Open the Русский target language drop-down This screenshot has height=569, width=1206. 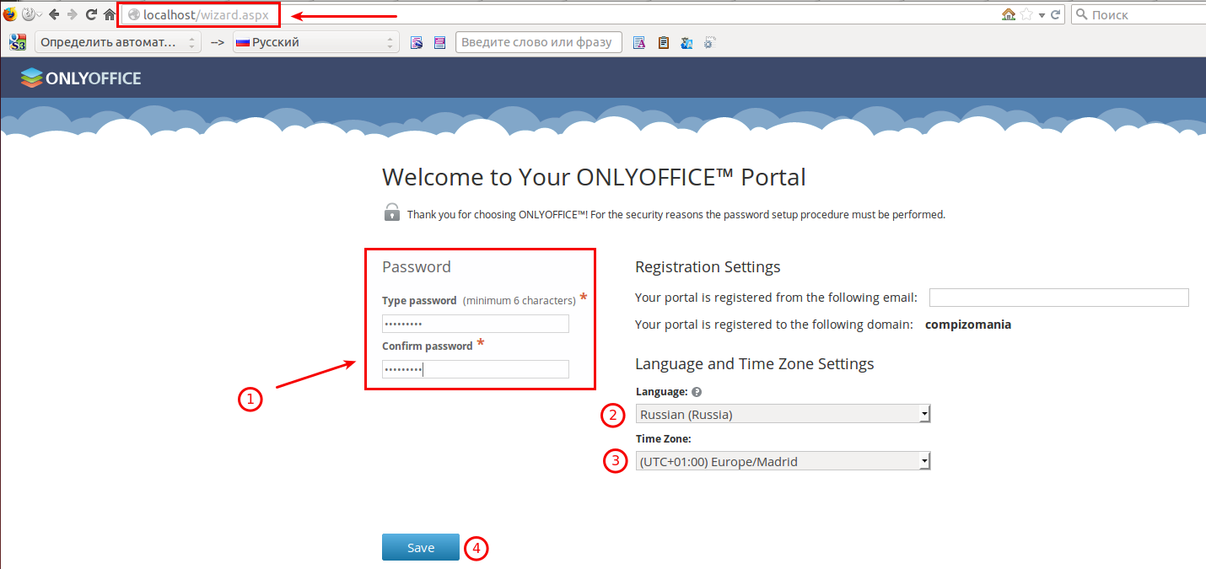point(316,42)
